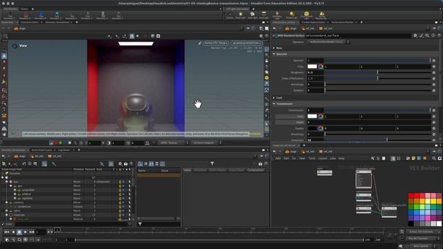Screen dimensions: 443x249
Task: Open the Composition tab in details
Action: tap(255, 170)
